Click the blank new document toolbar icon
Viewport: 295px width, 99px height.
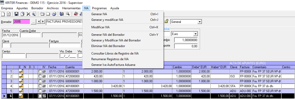[3, 14]
